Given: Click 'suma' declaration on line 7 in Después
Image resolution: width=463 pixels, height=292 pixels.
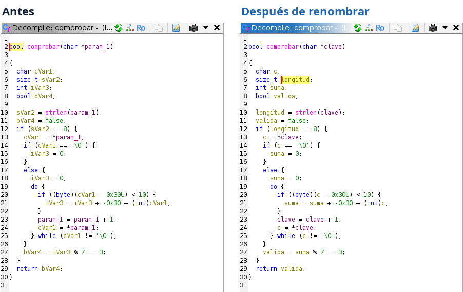Looking at the screenshot, I should (277, 88).
